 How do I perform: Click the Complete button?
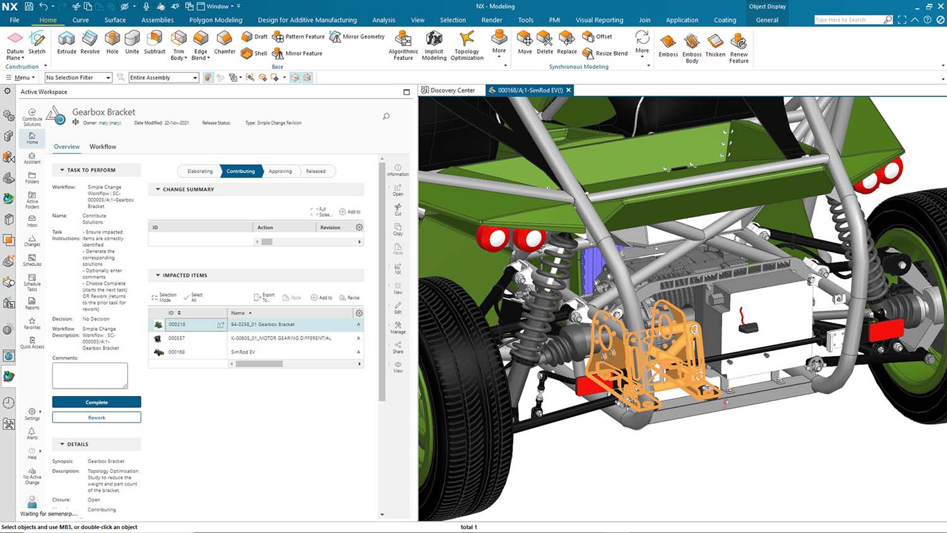96,402
